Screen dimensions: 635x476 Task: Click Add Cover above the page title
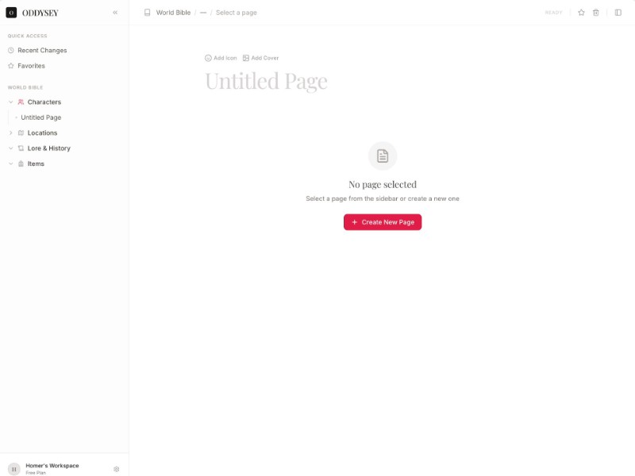263,57
